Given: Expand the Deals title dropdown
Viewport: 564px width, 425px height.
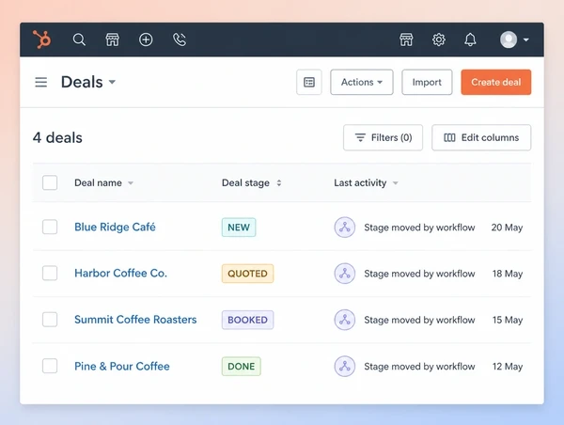Looking at the screenshot, I should [x=112, y=82].
